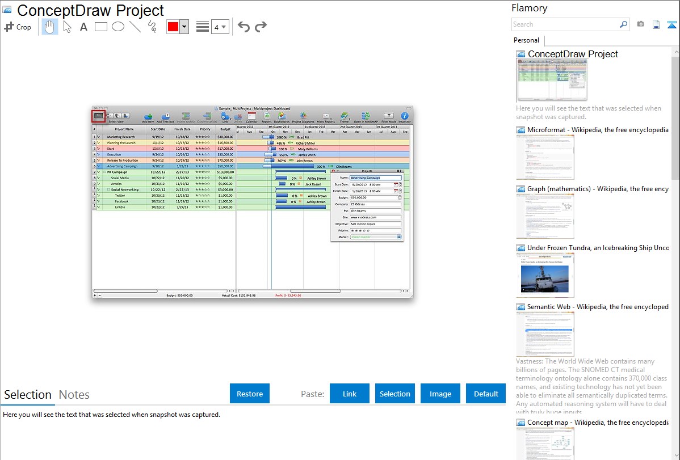Select the Crop tool
Screen dimensions: 680x460
pyautogui.click(x=18, y=27)
